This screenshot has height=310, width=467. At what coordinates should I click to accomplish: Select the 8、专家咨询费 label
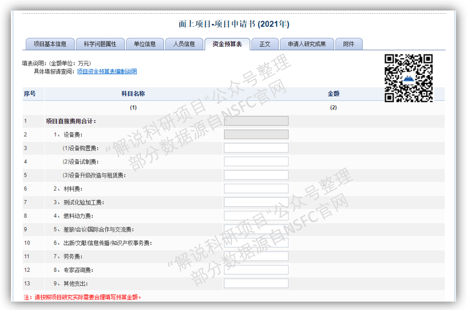(x=73, y=270)
